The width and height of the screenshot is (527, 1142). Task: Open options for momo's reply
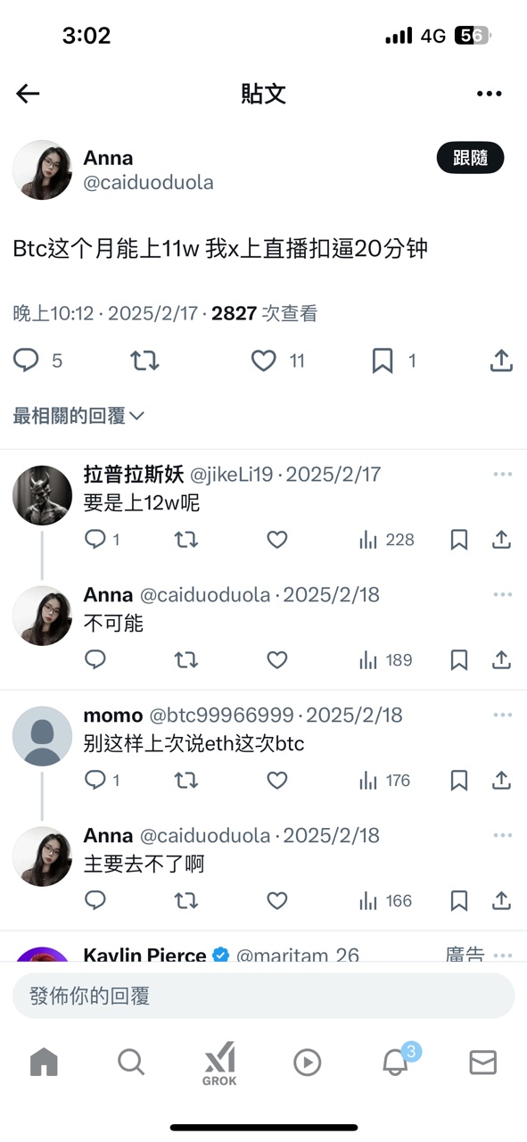point(503,715)
